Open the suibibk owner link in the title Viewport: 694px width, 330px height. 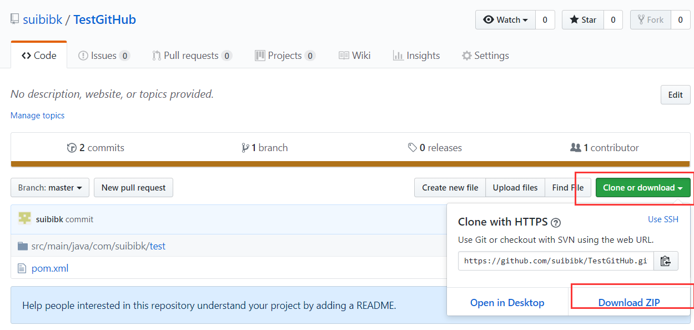click(x=43, y=20)
